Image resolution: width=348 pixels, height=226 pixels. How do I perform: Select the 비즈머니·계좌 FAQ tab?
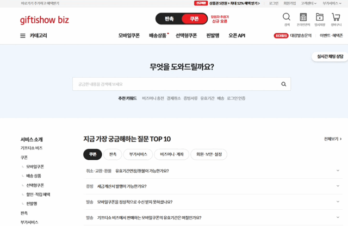tap(172, 154)
